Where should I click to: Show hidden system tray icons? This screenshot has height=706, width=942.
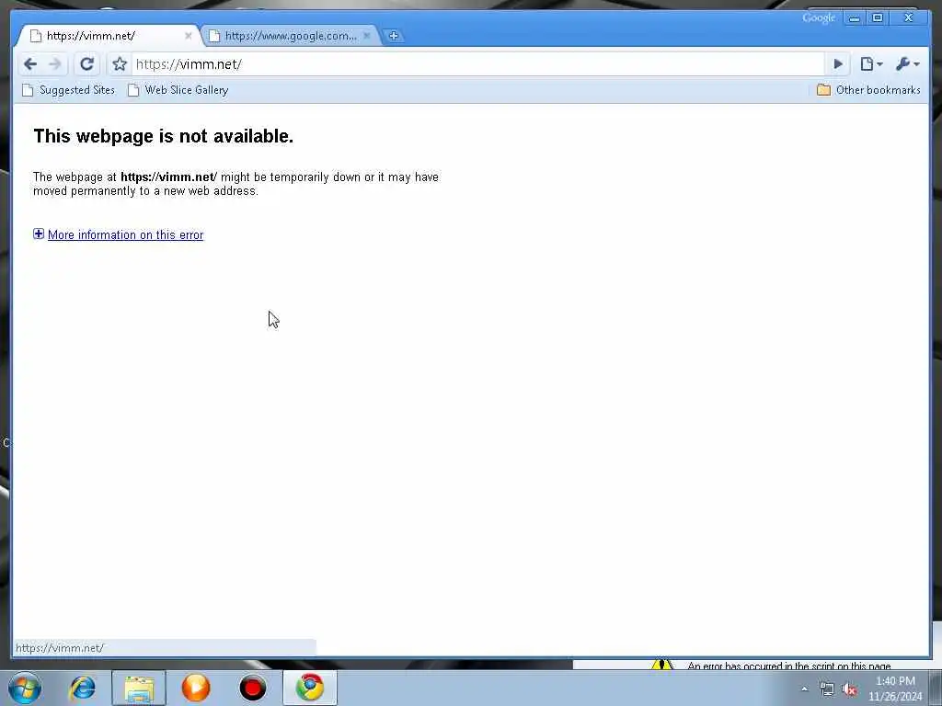coord(804,689)
